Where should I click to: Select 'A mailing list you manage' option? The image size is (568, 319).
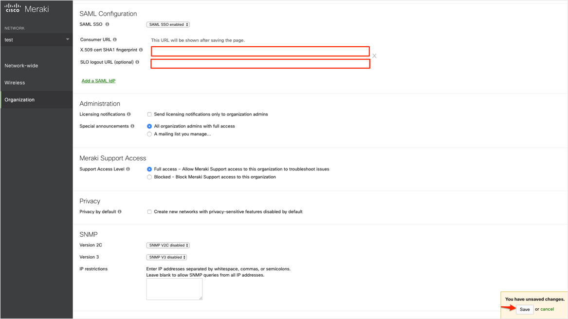click(149, 134)
